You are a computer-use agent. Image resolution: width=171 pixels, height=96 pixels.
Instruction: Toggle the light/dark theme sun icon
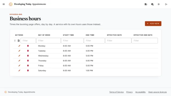[x=159, y=4]
